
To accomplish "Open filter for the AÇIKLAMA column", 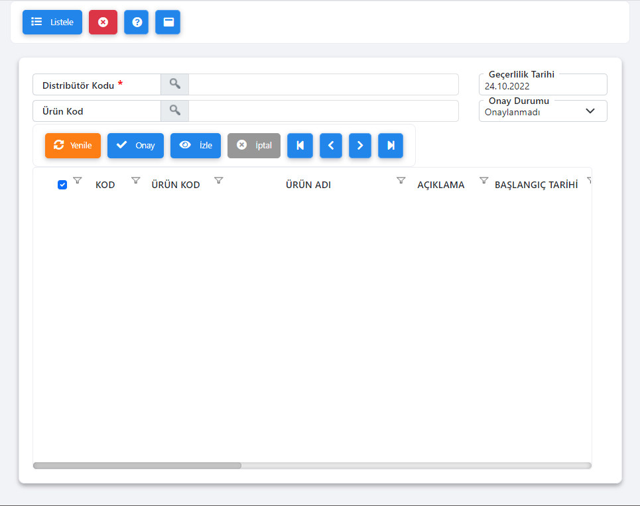I will pyautogui.click(x=483, y=180).
